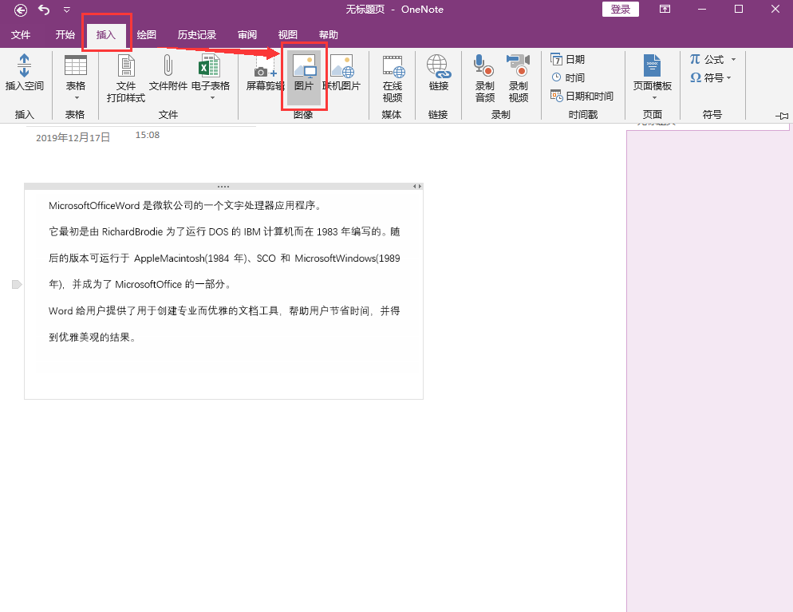Click the paragraph tag handle left of text

17,284
